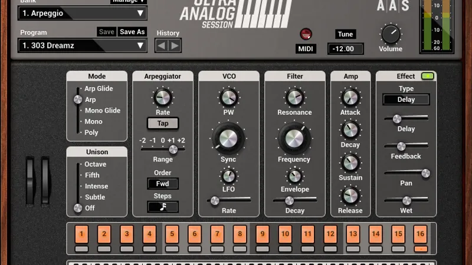Click the Filter Frequency knob
Screen dimensions: 472x265
[294, 138]
